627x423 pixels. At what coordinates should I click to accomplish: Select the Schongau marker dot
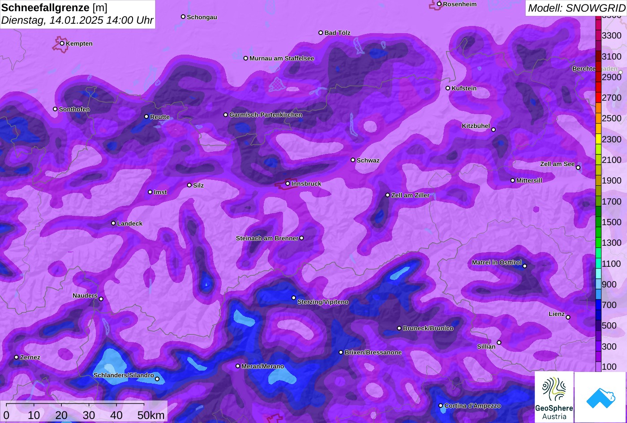(x=183, y=17)
